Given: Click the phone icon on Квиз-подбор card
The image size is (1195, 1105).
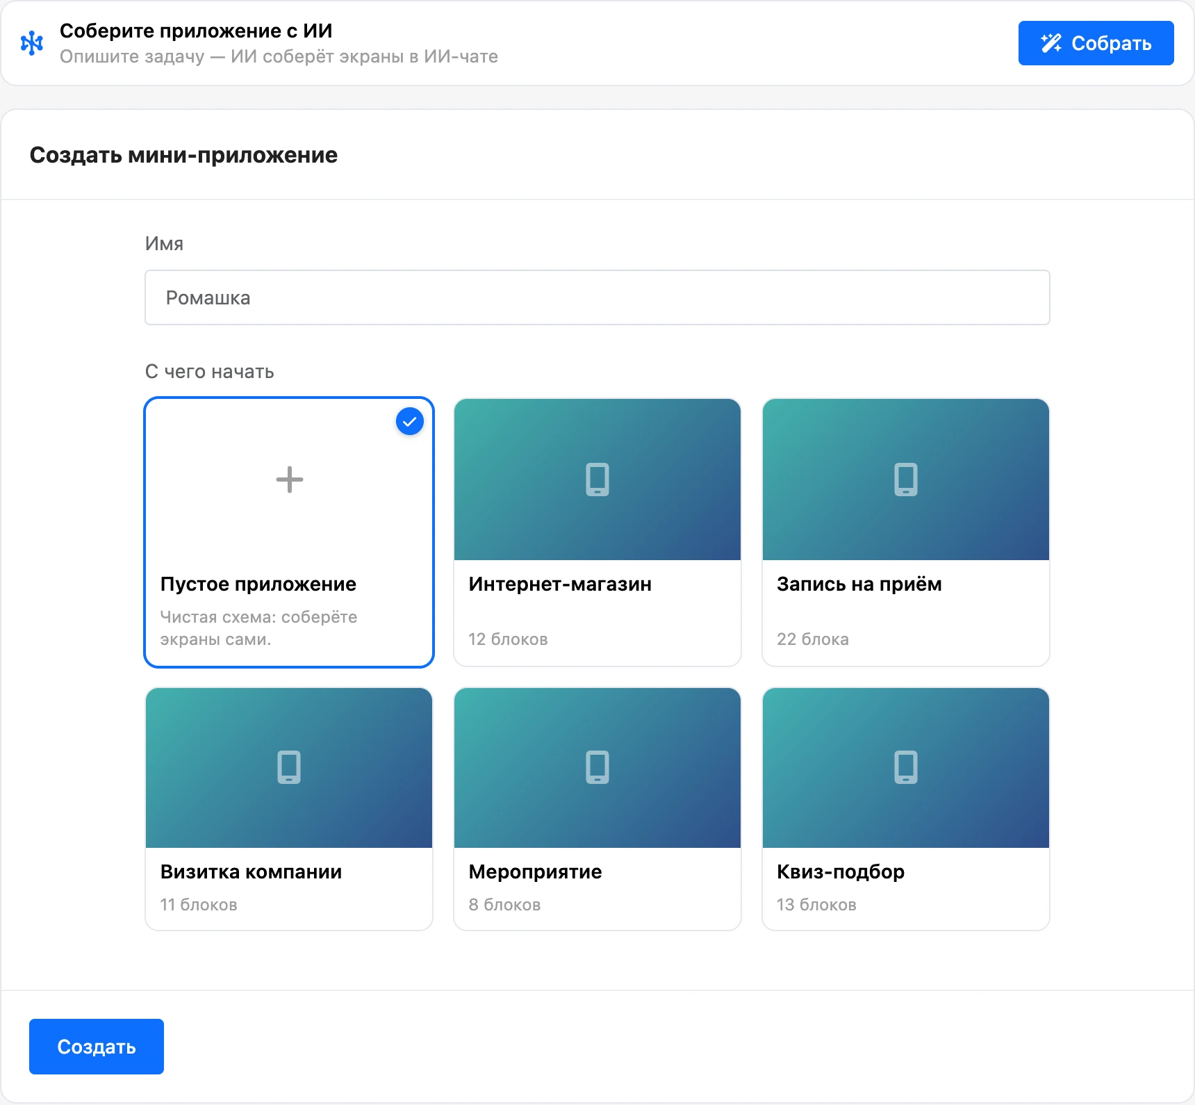Looking at the screenshot, I should point(906,767).
